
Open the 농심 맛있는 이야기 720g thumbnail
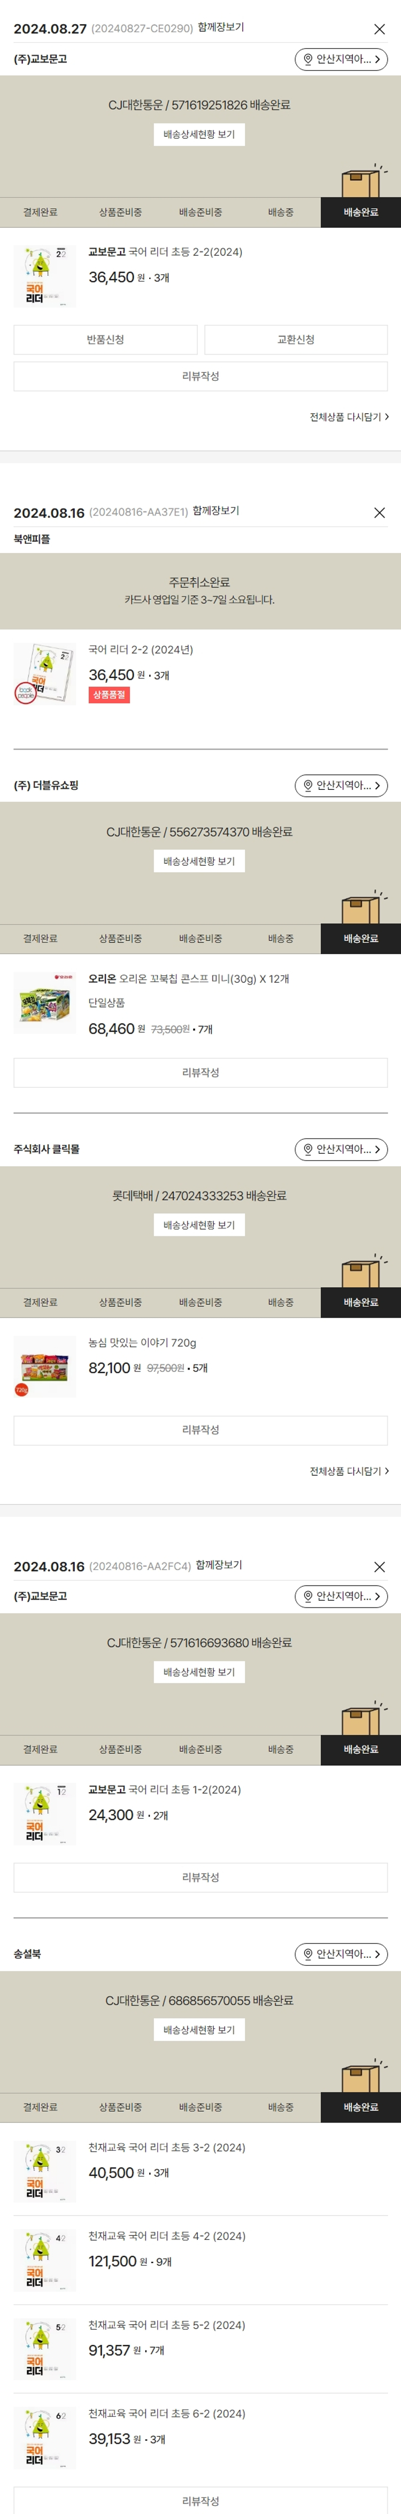(x=45, y=1366)
